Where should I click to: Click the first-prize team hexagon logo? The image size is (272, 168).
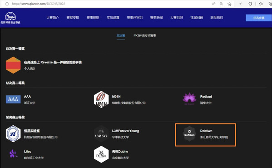point(13,65)
